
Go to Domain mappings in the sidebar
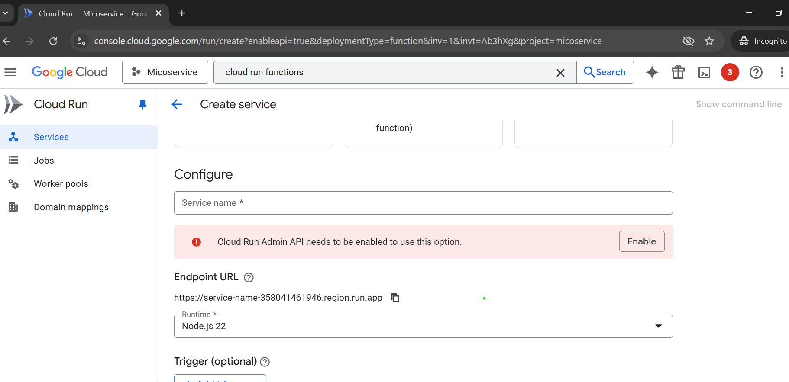[x=71, y=207]
